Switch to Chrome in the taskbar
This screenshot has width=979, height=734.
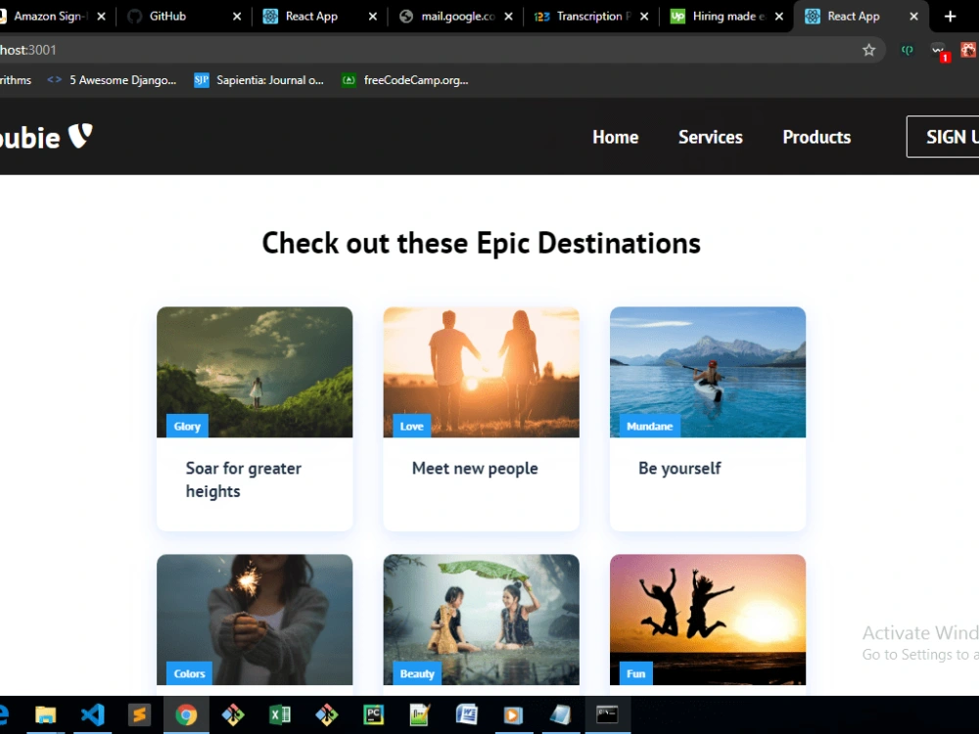point(186,714)
